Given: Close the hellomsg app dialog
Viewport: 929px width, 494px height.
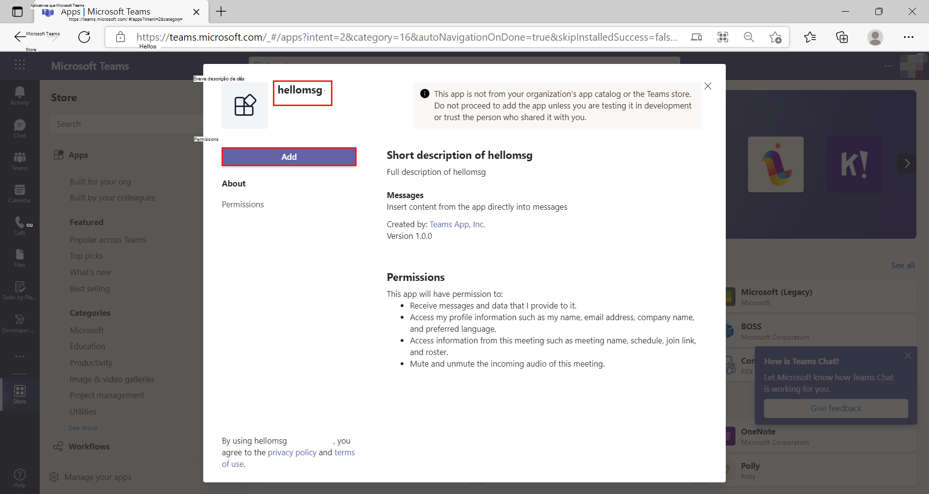Looking at the screenshot, I should pyautogui.click(x=708, y=86).
